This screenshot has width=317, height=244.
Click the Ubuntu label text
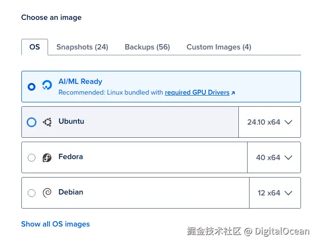(71, 121)
